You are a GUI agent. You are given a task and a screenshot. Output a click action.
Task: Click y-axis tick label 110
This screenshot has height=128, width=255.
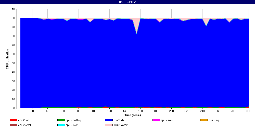pos(12,9)
